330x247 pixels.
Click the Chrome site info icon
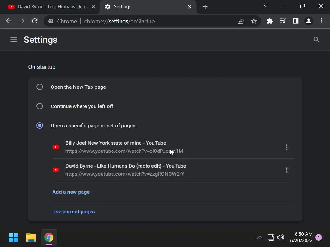[x=51, y=21]
